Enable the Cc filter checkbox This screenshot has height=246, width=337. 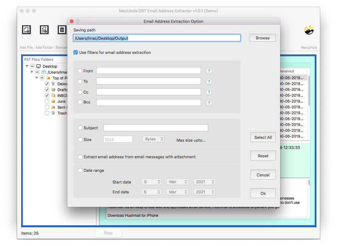(80, 92)
